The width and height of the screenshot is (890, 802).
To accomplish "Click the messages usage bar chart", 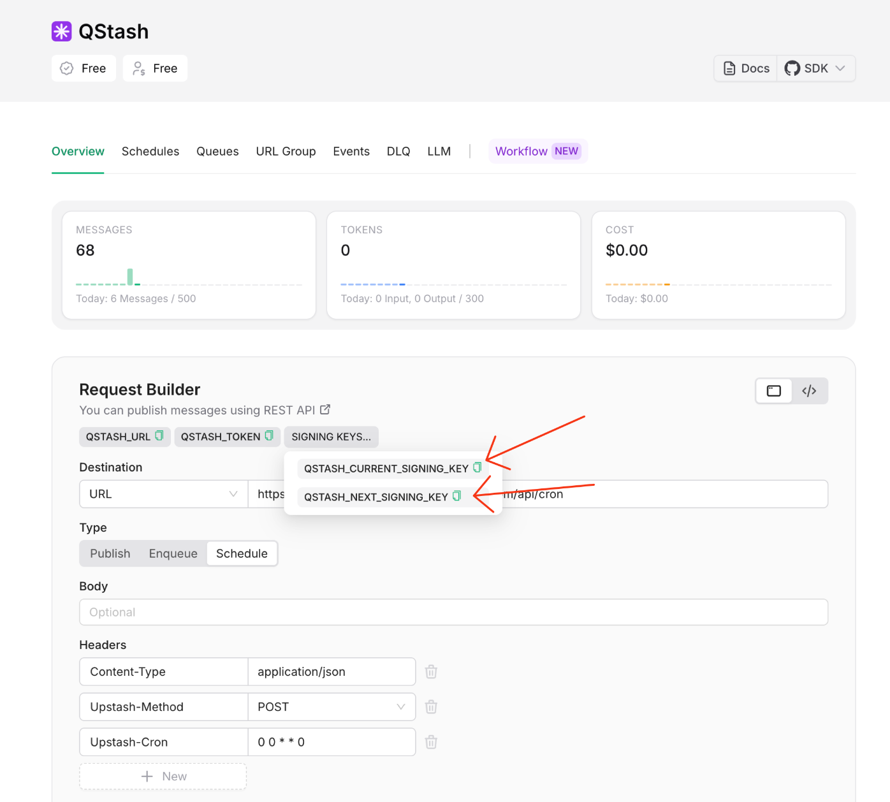I will [189, 277].
